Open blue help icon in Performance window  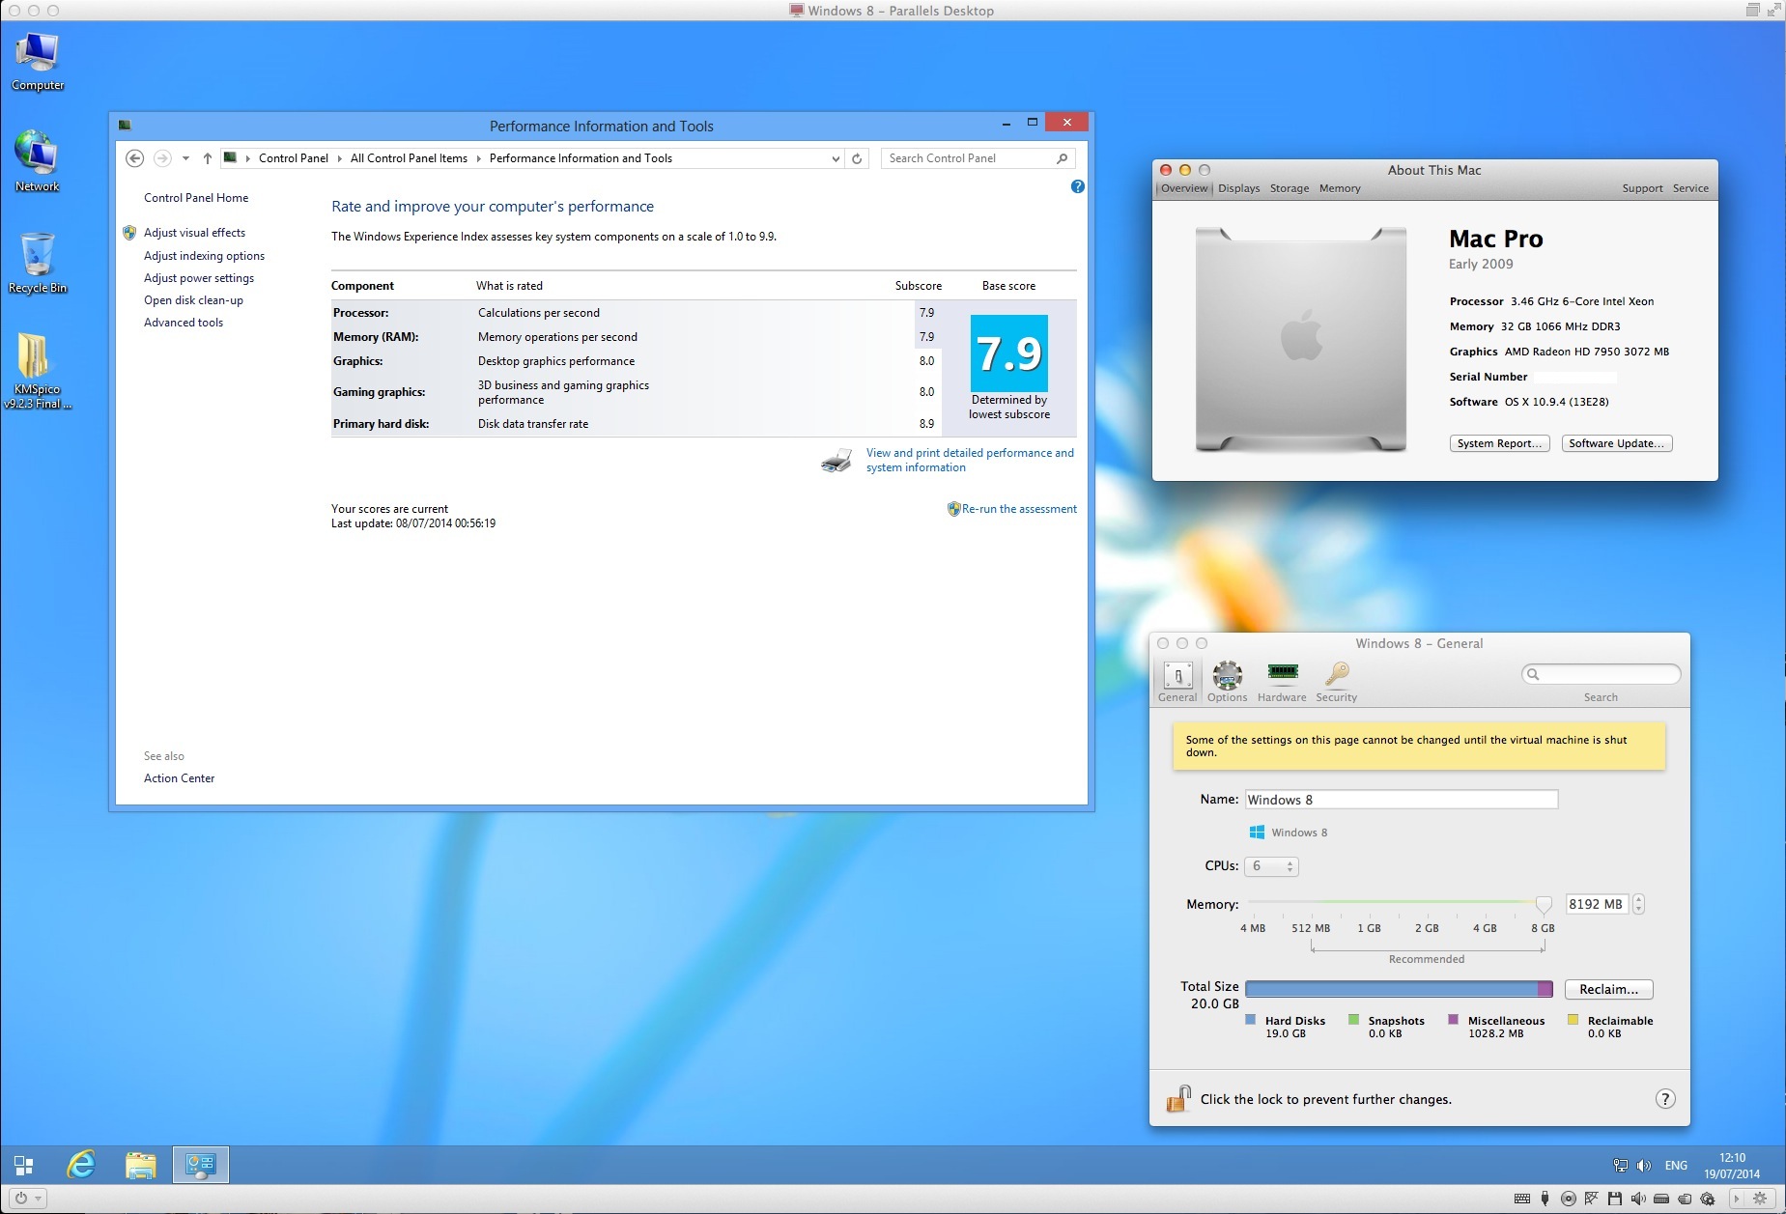[1078, 186]
